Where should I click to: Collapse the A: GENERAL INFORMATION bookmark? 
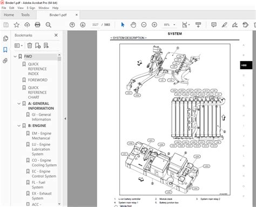point(19,104)
